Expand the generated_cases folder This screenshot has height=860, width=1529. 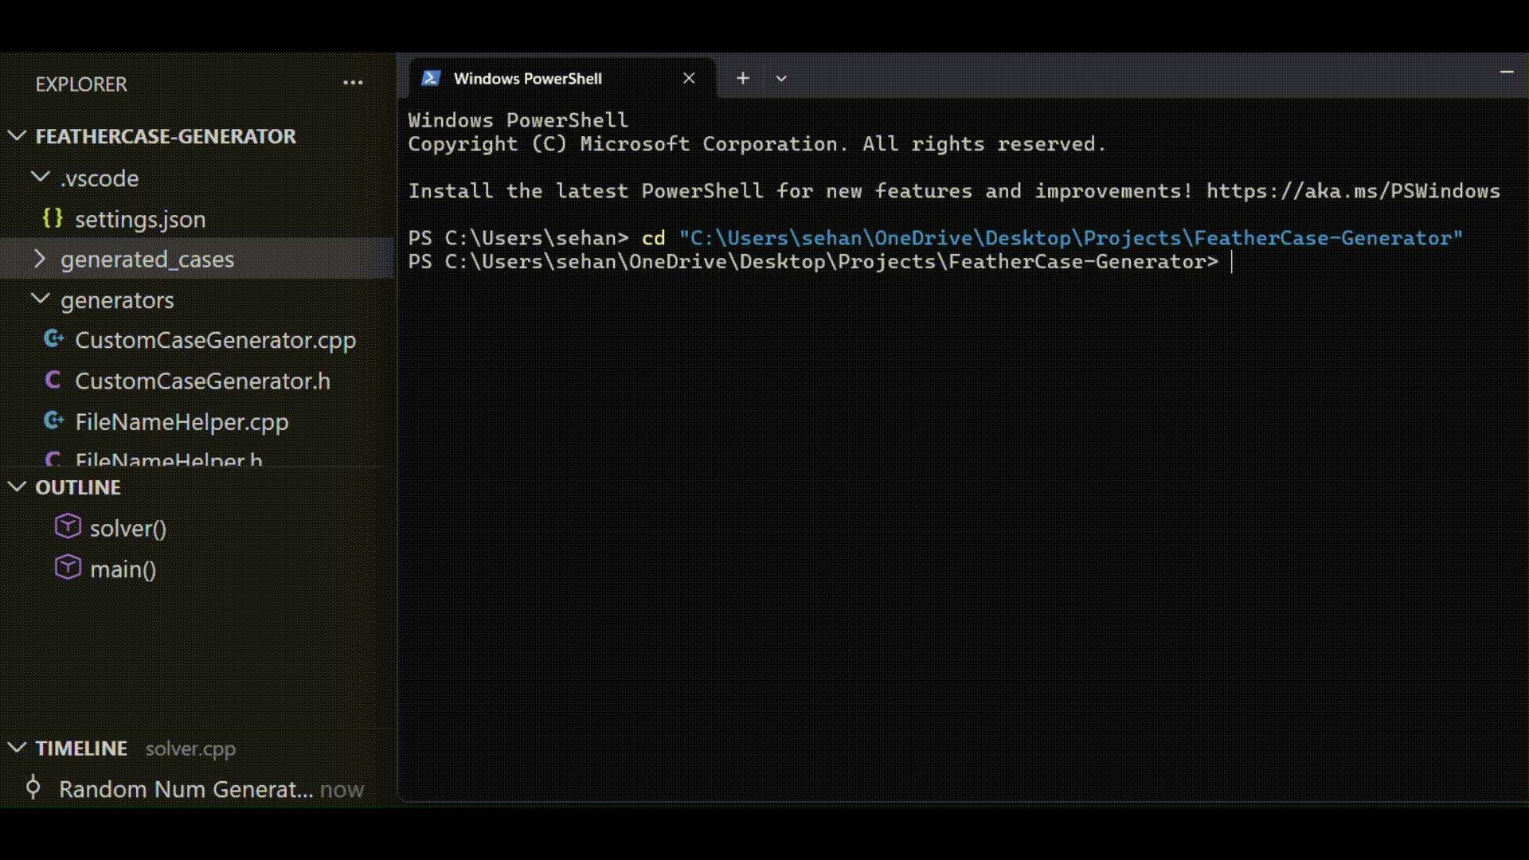click(40, 259)
